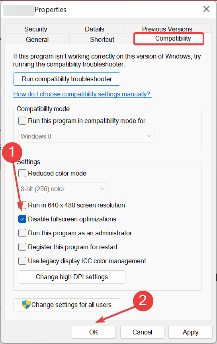The width and height of the screenshot is (217, 344).
Task: Check Register this program for restart
Action: click(22, 247)
